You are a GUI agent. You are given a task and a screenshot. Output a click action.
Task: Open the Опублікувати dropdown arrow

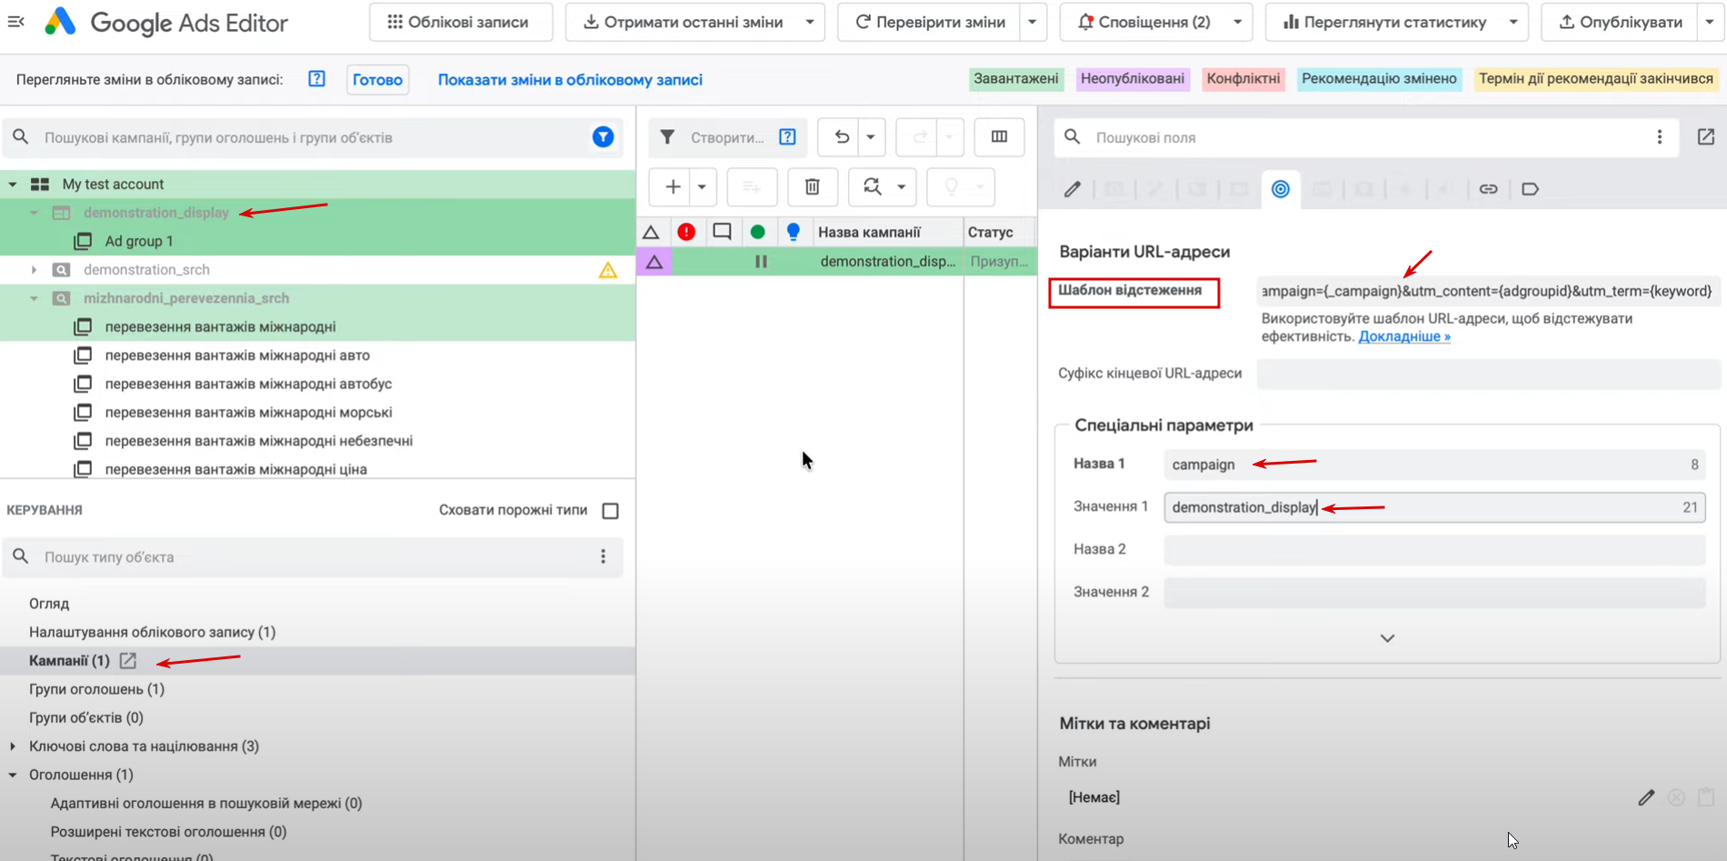1709,22
